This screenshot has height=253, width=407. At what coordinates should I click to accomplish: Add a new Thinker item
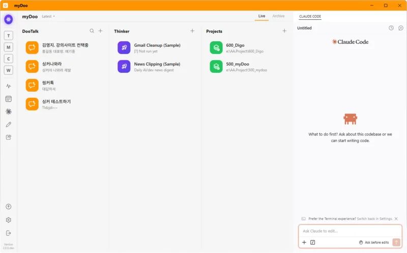pos(192,31)
